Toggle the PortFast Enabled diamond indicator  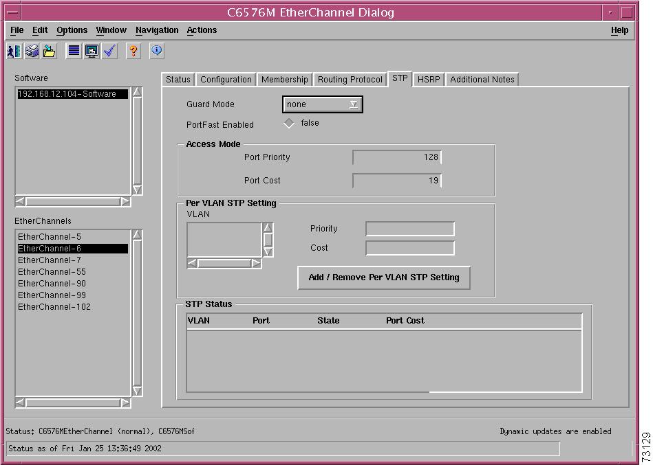coord(288,124)
